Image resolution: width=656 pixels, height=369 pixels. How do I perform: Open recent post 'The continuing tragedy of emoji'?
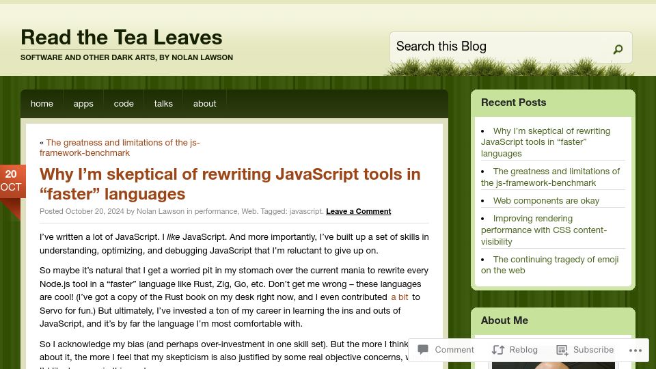tap(549, 265)
